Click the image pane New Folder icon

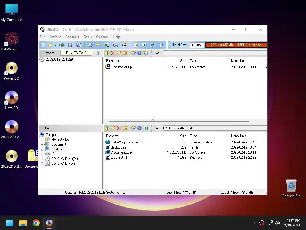pos(119,53)
